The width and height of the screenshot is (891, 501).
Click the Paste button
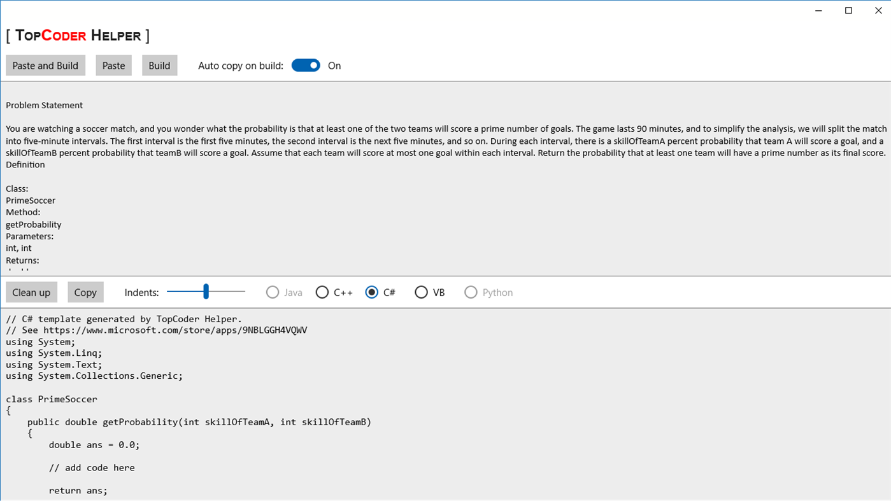click(x=114, y=66)
